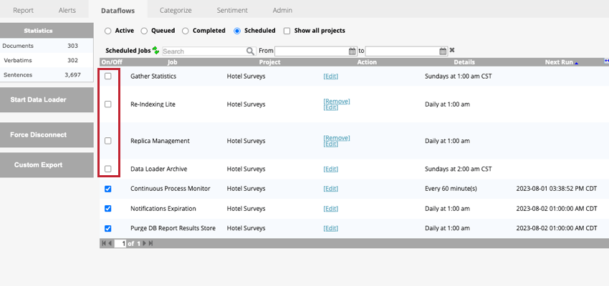Click the next page arrow
The image size is (609, 286).
click(x=143, y=244)
